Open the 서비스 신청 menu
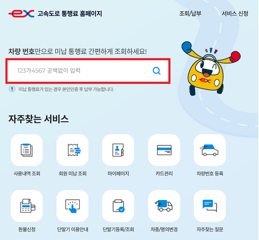 pos(235,14)
